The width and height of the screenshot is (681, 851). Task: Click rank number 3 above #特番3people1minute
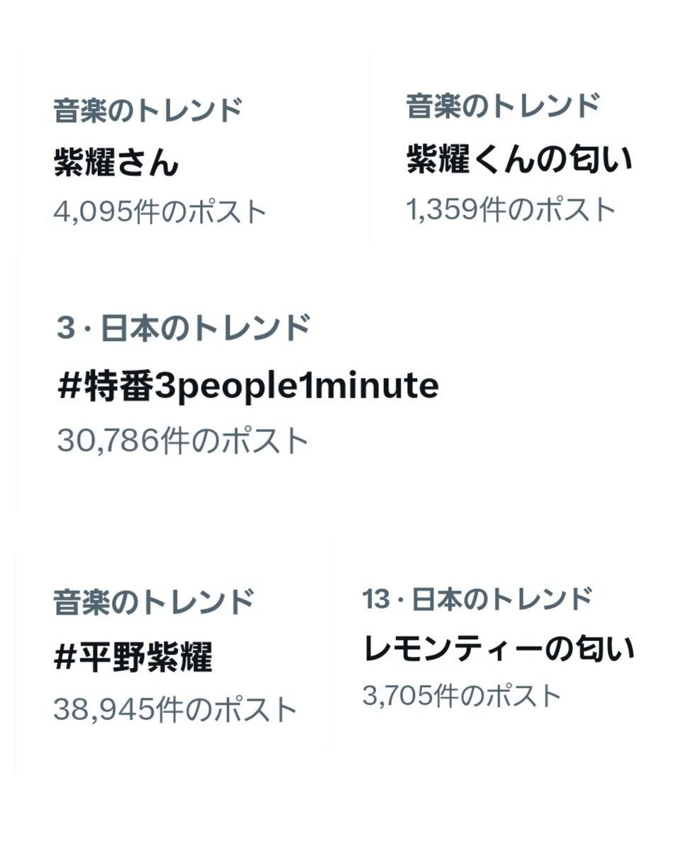click(x=65, y=330)
